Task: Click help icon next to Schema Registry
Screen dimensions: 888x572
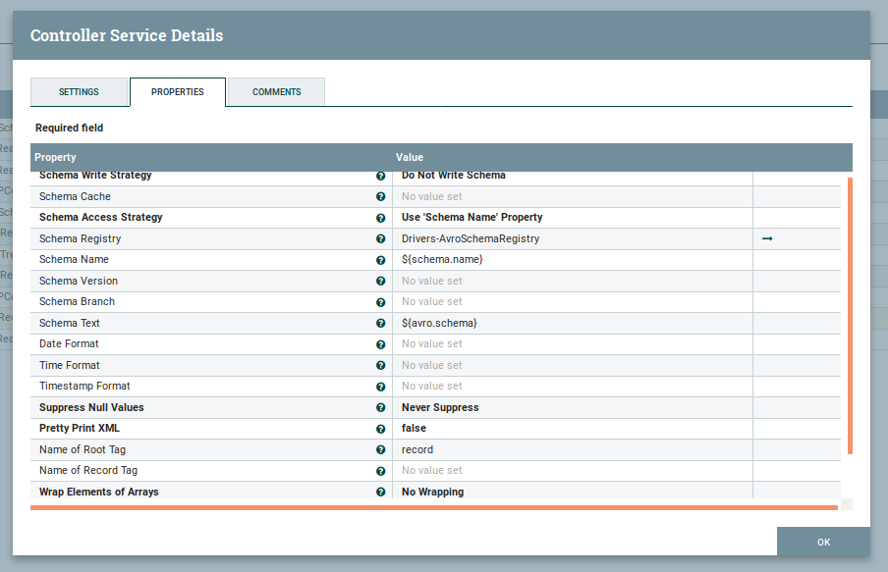Action: pyautogui.click(x=380, y=239)
